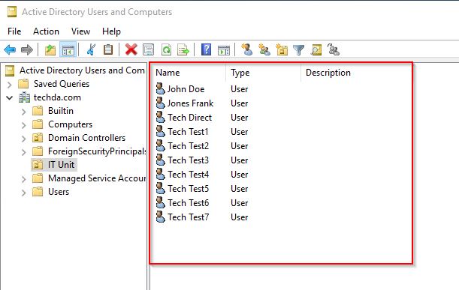This screenshot has width=459, height=290.
Task: Select techda.com in the tree
Action: click(x=57, y=97)
